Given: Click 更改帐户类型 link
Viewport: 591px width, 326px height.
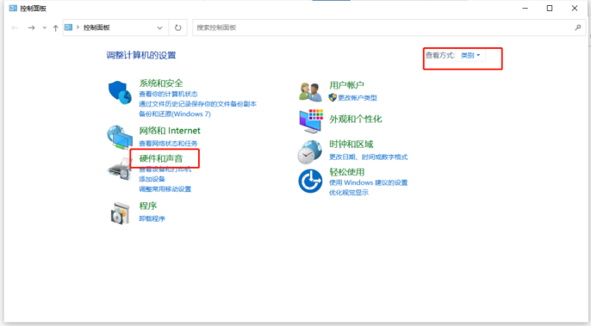Looking at the screenshot, I should 358,97.
